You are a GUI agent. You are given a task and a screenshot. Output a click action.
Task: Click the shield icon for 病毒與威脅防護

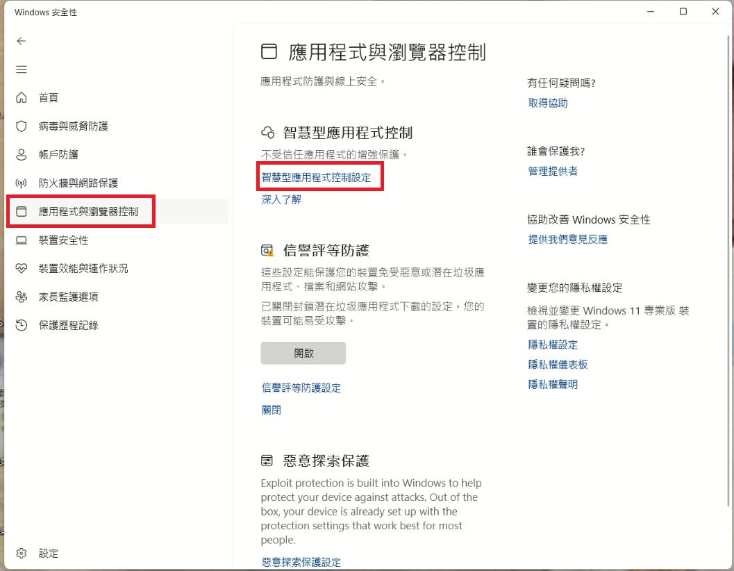coord(22,126)
